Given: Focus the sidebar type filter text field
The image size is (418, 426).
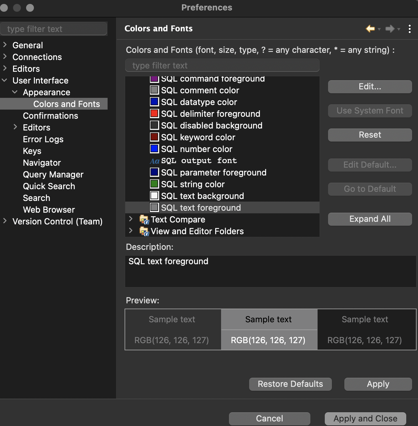Looking at the screenshot, I should pos(53,29).
